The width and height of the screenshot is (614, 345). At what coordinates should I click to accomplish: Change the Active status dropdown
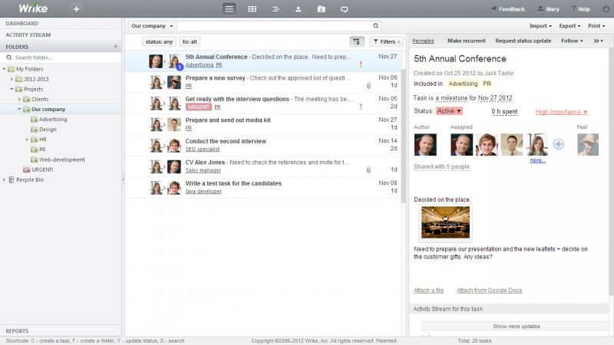pos(449,111)
